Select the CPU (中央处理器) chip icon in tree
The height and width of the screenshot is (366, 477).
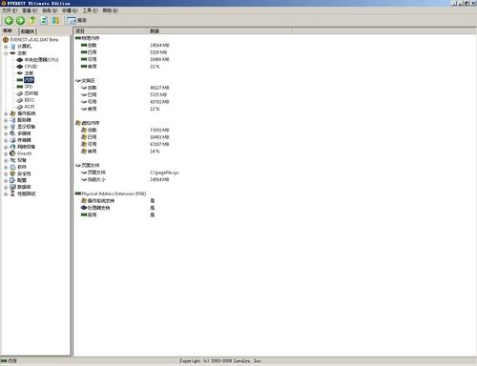click(20, 60)
